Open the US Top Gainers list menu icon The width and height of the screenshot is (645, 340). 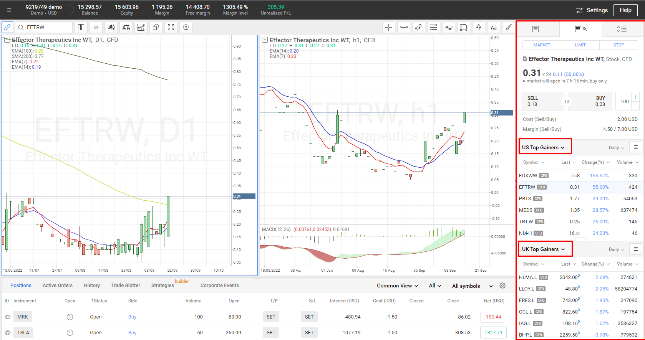pyautogui.click(x=636, y=147)
